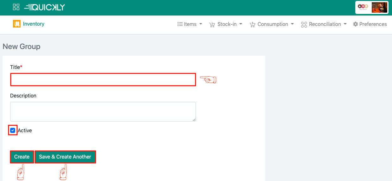
Task: Click the orange Inventory module icon
Action: (17, 24)
